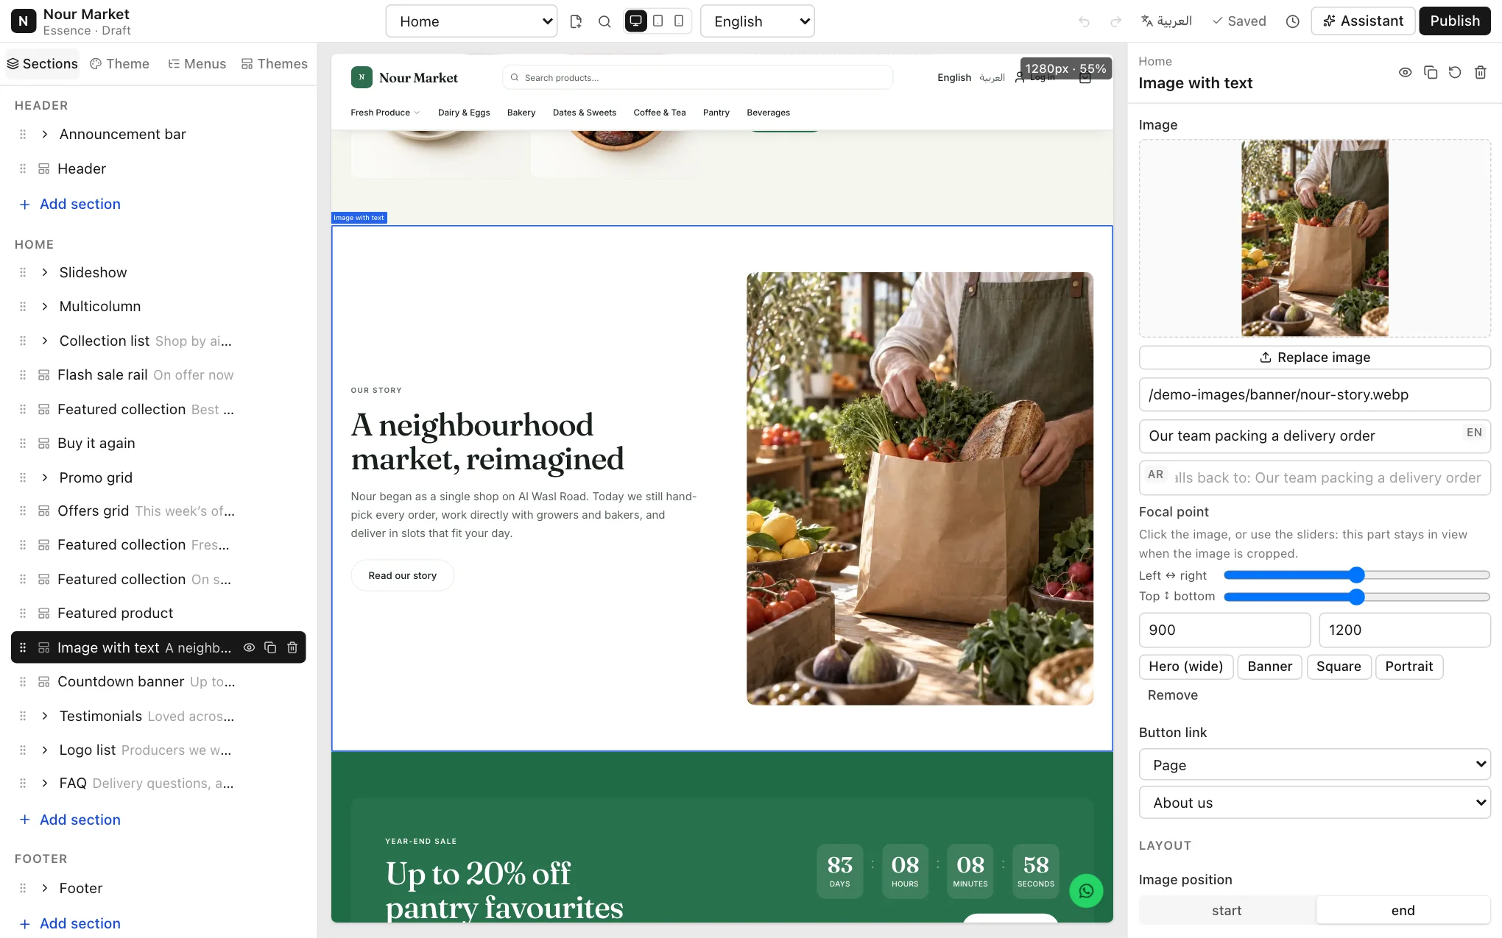Open the search icon in top toolbar
The width and height of the screenshot is (1502, 938).
604,21
